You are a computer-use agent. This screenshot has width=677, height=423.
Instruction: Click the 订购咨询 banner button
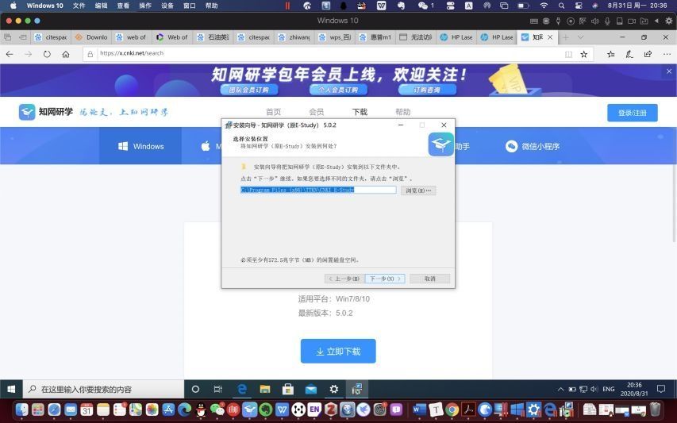pos(427,90)
